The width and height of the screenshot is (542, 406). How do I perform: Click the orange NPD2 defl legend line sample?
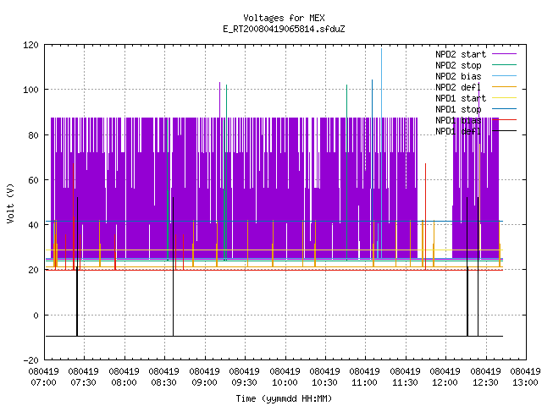[504, 86]
